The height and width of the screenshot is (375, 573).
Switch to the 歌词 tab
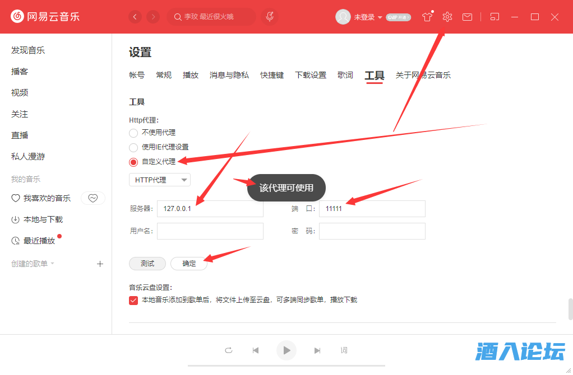[x=345, y=75]
